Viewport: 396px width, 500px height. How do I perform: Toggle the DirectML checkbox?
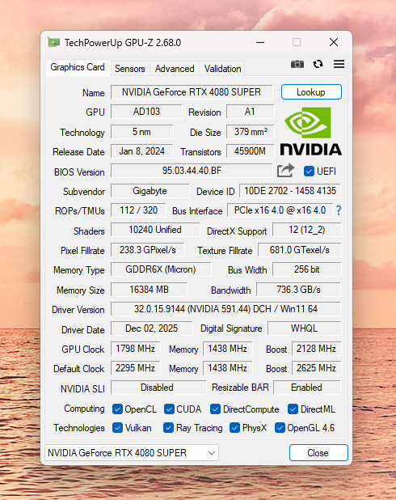tap(293, 409)
